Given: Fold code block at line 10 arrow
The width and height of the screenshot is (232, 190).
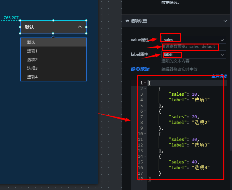Looking at the screenshot, I should tap(145, 134).
